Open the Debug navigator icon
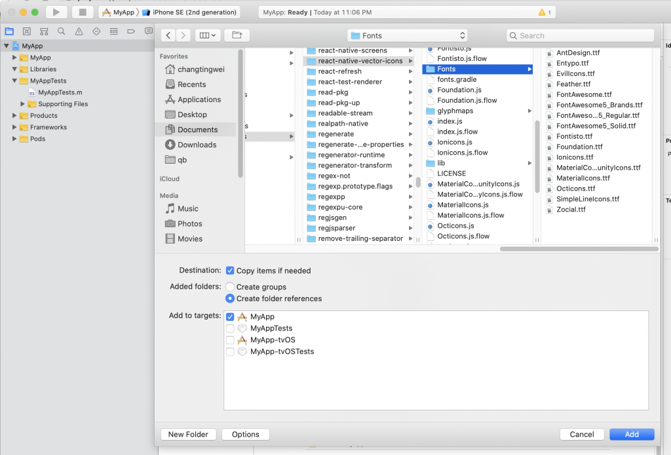 114,31
